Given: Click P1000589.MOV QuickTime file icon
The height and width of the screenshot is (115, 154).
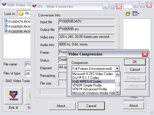Looking at the screenshot, I should pyautogui.click(x=6, y=26).
